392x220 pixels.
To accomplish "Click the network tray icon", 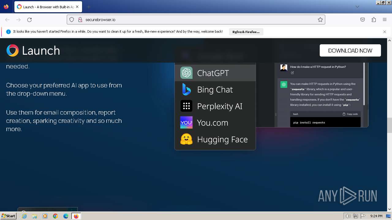I will pos(355,216).
